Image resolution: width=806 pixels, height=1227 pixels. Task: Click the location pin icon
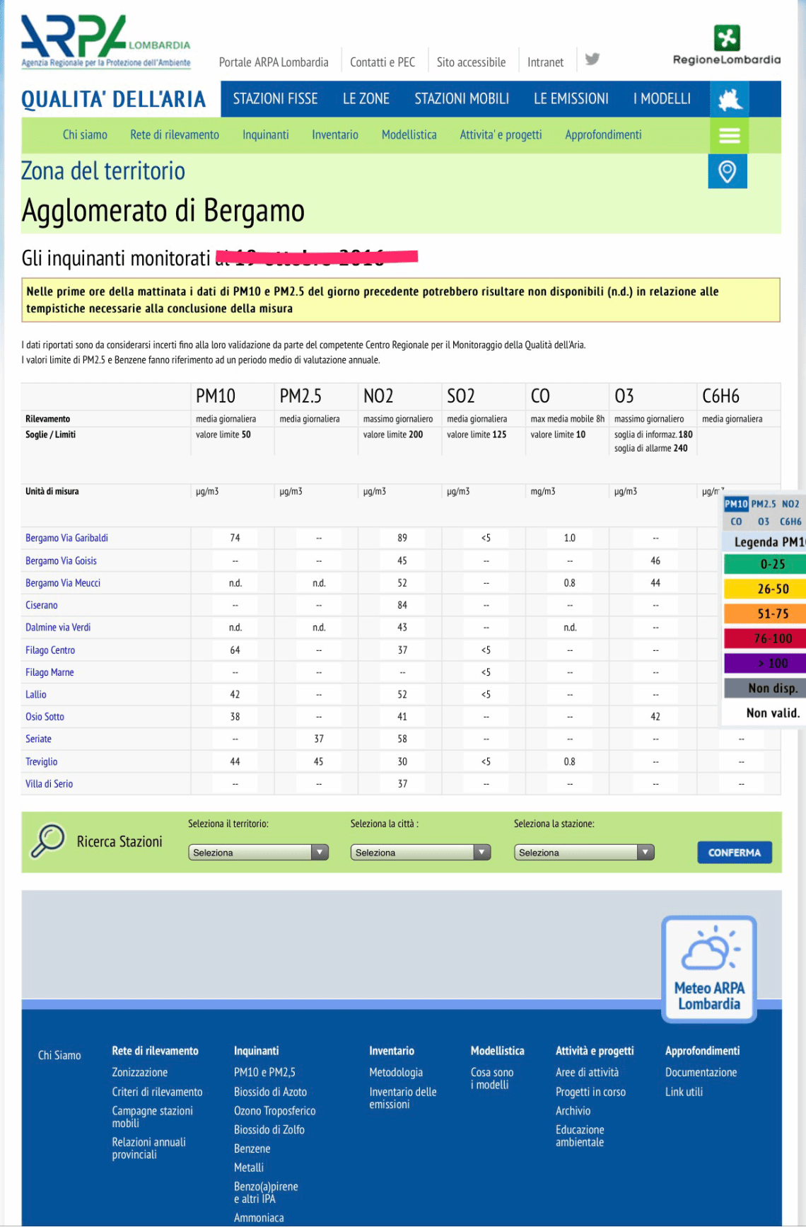pyautogui.click(x=727, y=171)
